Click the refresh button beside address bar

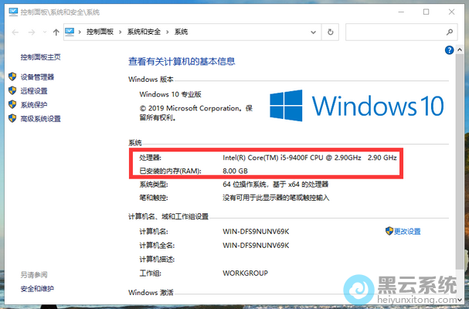331,32
